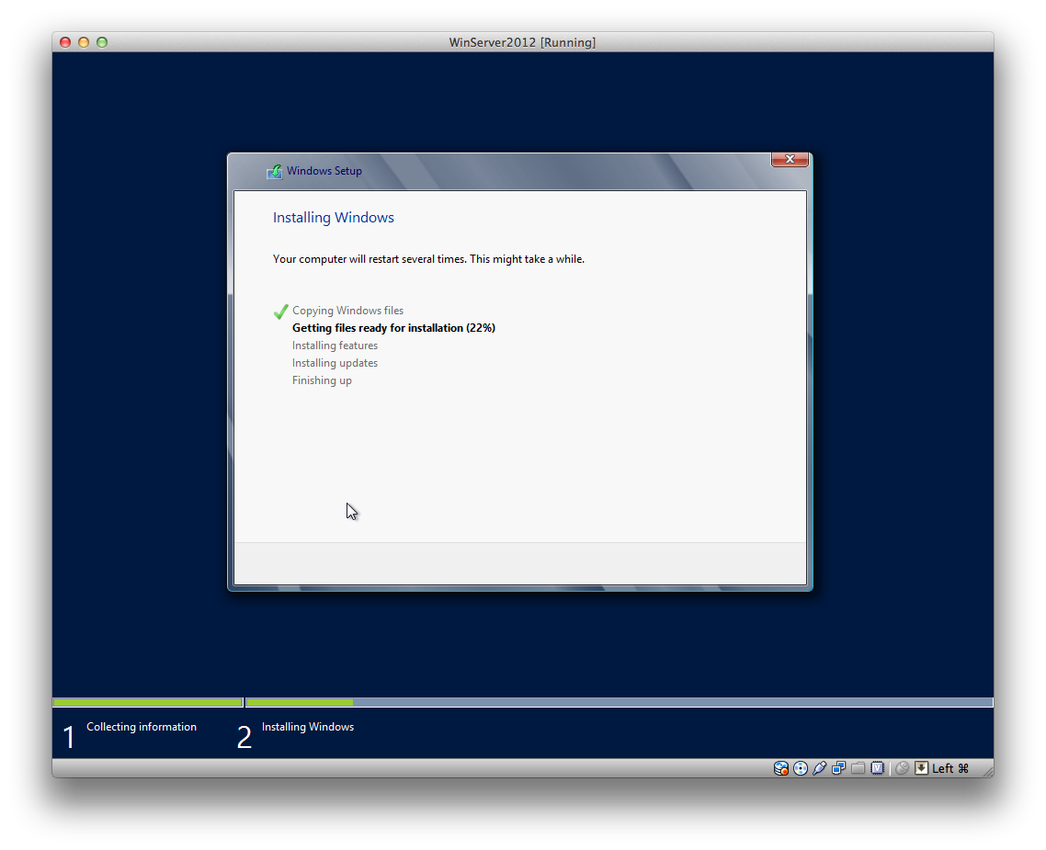The image size is (1046, 850).
Task: Click the restart notice sentence
Action: tap(428, 259)
